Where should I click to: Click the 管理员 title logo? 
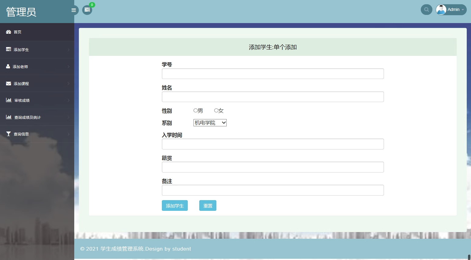(x=21, y=12)
